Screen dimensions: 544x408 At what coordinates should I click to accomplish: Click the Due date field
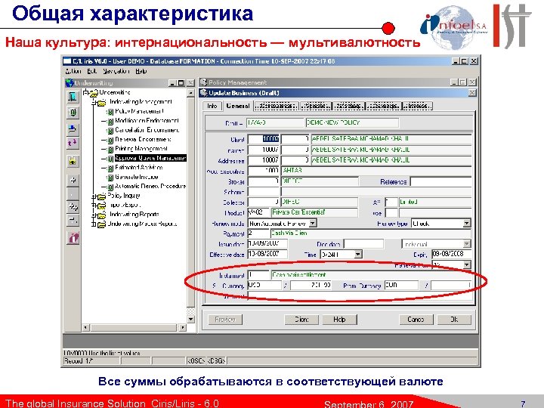pos(363,243)
